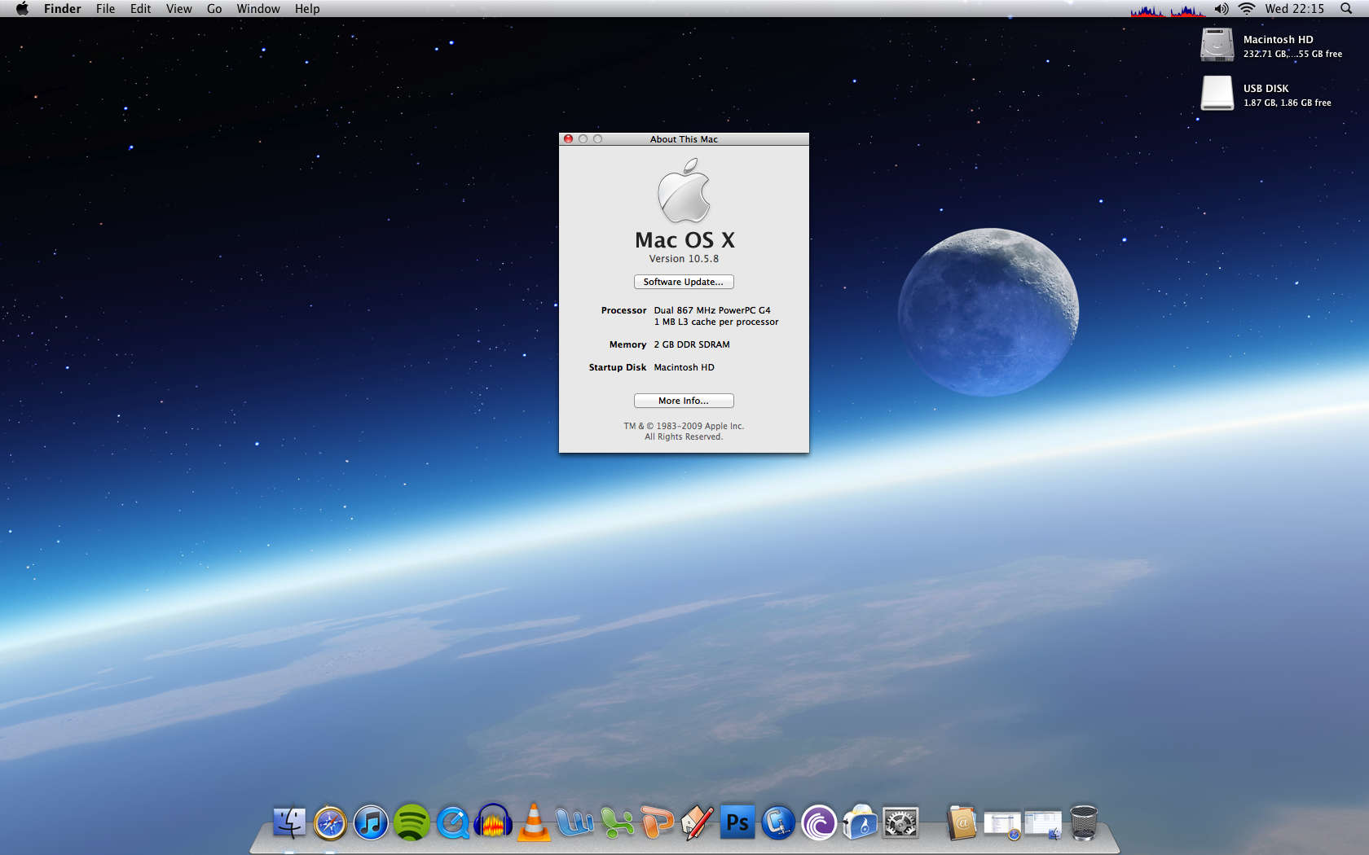Click the Software Update... button
Viewport: 1369px width, 855px height.
coord(684,282)
